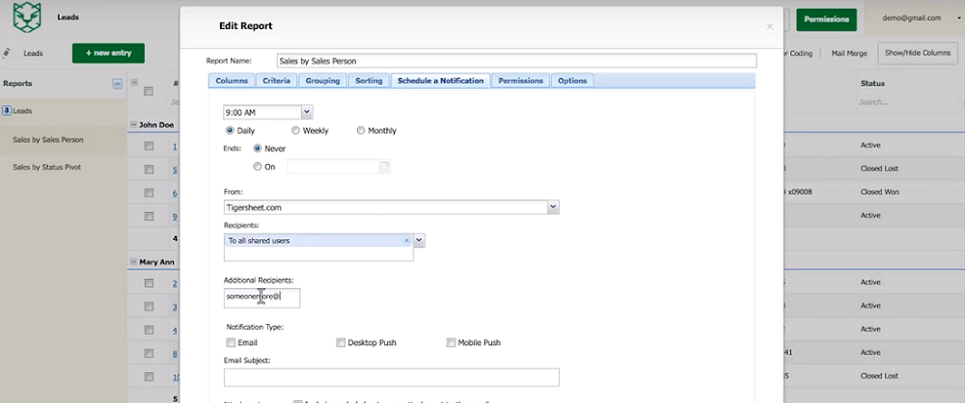The image size is (965, 403).
Task: Open the From sender dropdown
Action: 553,207
